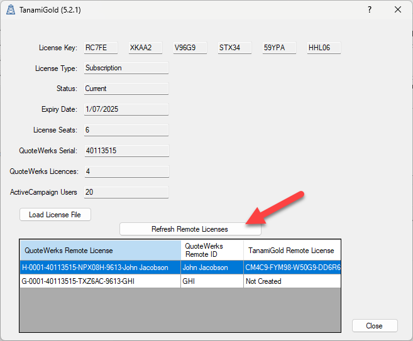Screen dimensions: 413x341
Task: Click the License Type Subscription field
Action: [x=126, y=68]
